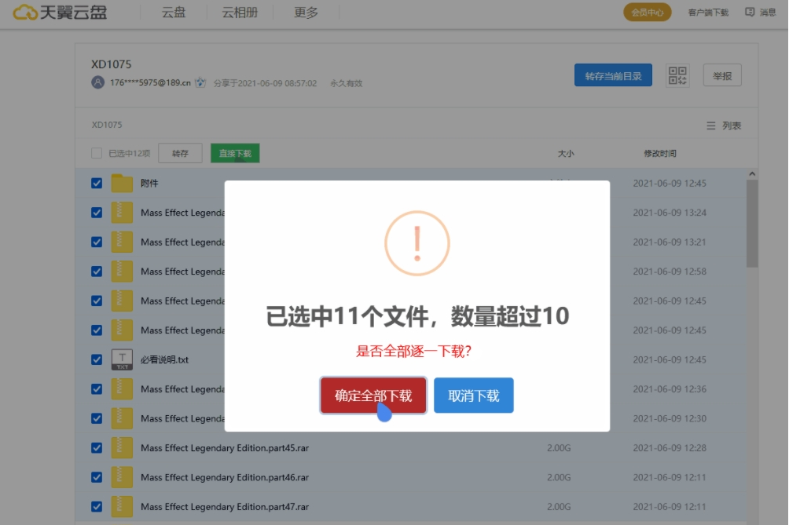This screenshot has height=525, width=789.
Task: Click the QR code share icon
Action: click(677, 75)
